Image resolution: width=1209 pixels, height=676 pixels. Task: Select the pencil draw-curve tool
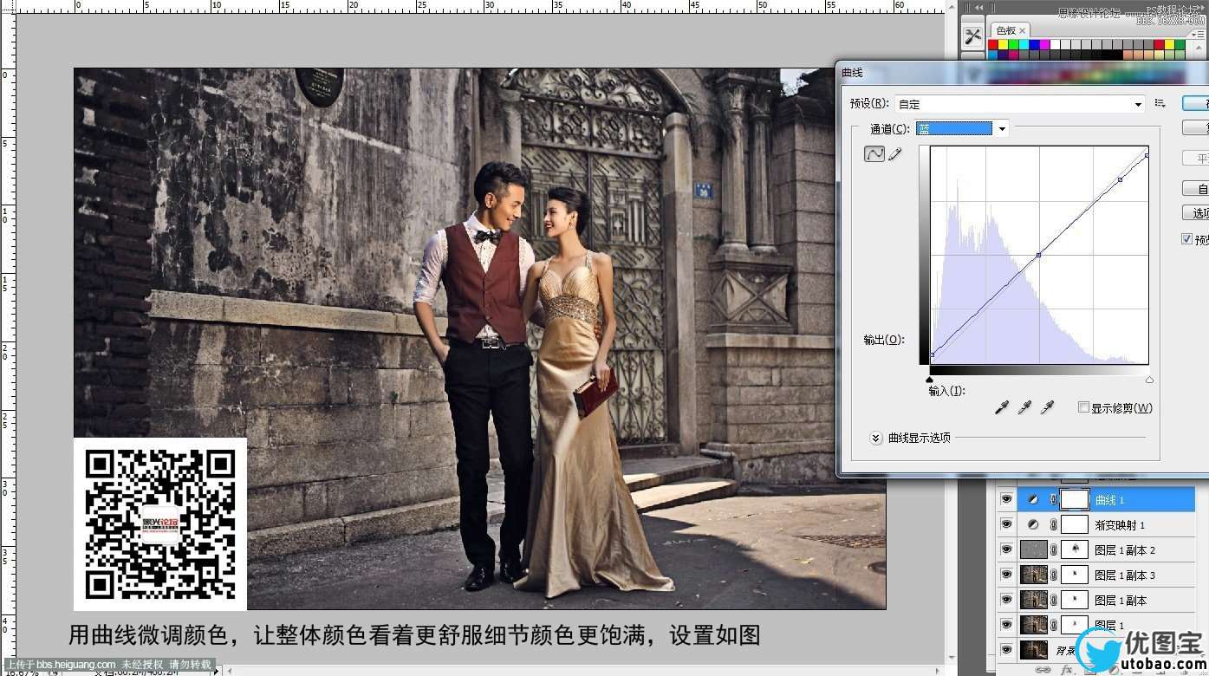click(x=895, y=153)
